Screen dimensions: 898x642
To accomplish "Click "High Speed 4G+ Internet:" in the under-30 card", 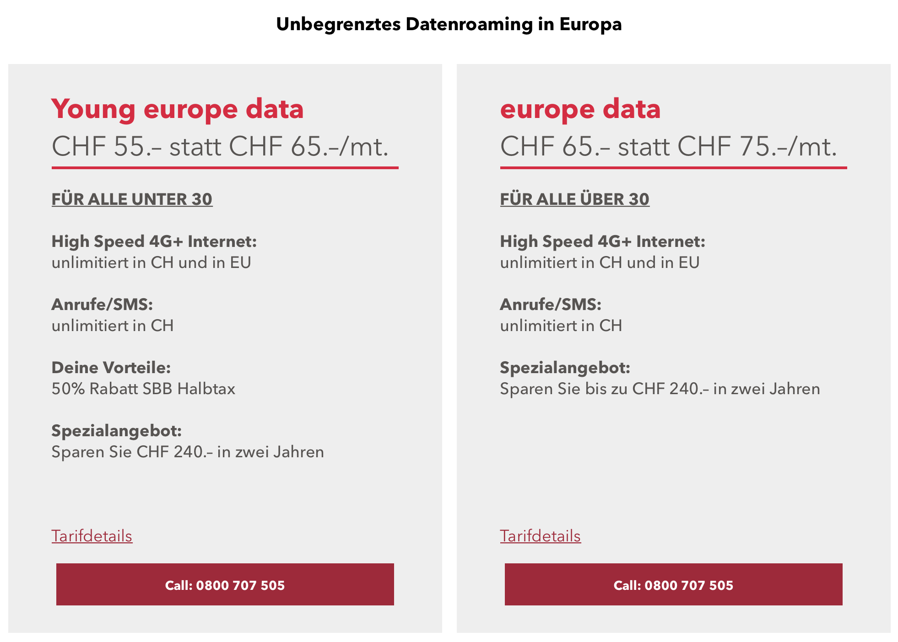I will [x=154, y=241].
